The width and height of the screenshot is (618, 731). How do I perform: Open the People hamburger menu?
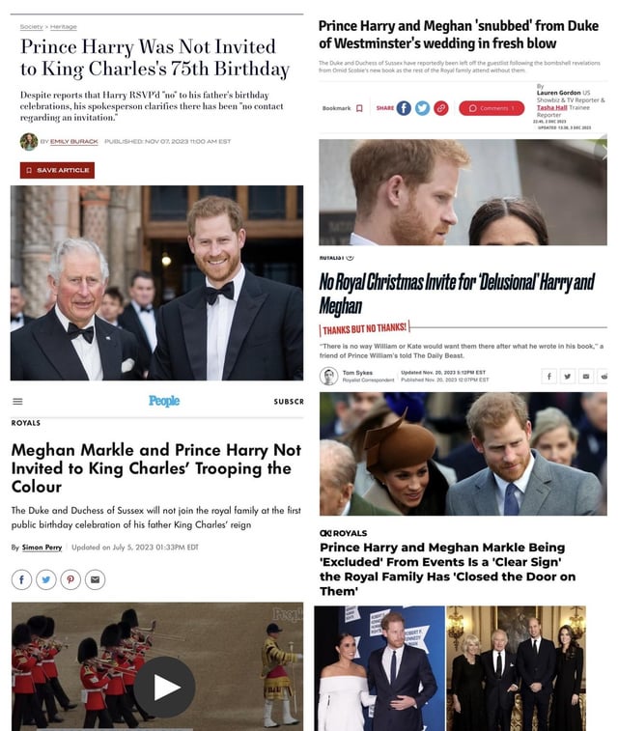pyautogui.click(x=17, y=402)
